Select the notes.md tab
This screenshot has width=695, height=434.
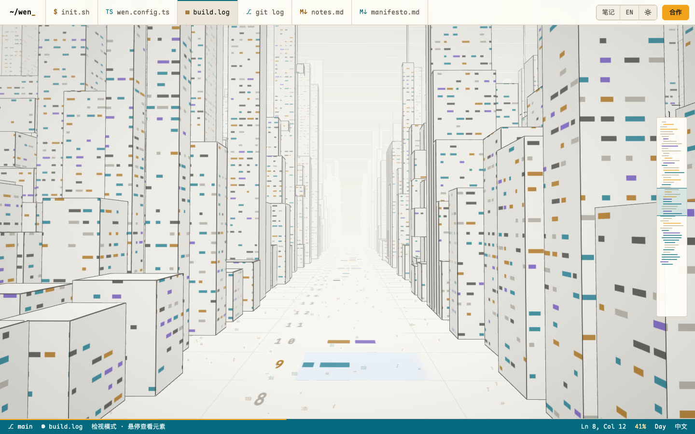pos(321,12)
